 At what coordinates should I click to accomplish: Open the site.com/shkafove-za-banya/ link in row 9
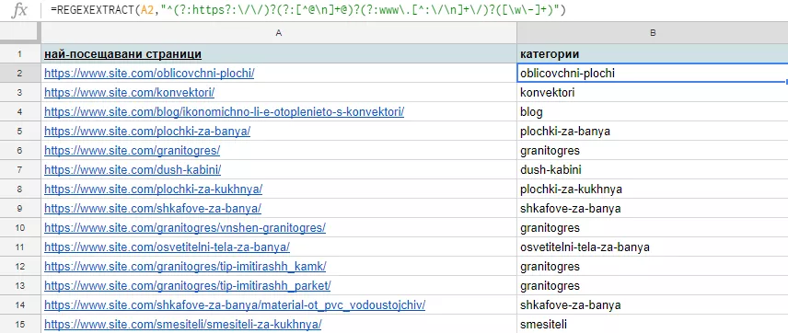tap(153, 209)
